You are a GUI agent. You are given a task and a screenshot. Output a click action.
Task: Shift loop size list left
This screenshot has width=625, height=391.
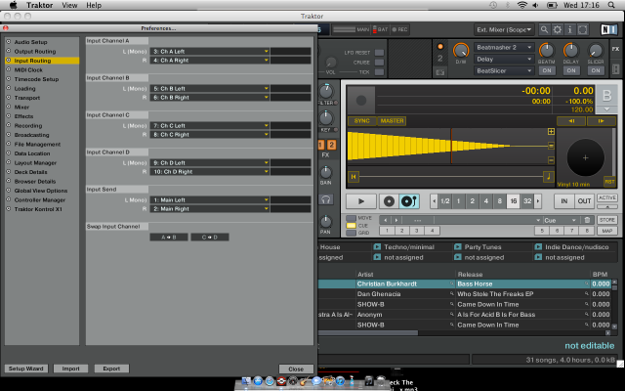click(434, 201)
